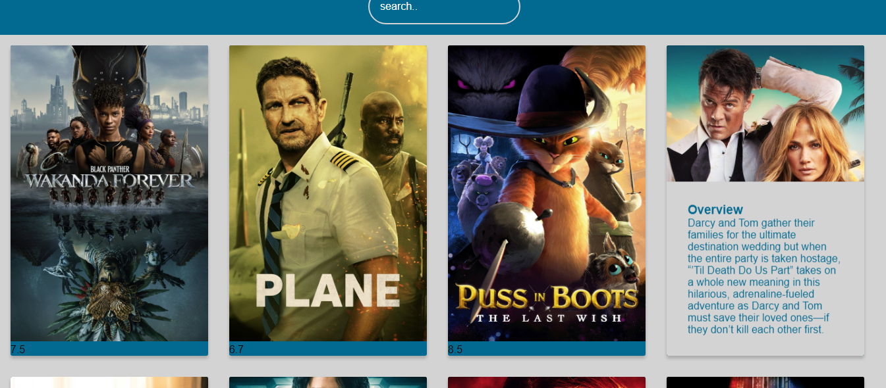The height and width of the screenshot is (388, 886).
Task: Open the partially visible red poster beneath Puss in Boots
Action: pyautogui.click(x=547, y=383)
